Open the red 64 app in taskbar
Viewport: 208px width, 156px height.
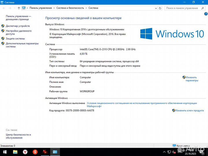[45, 152]
